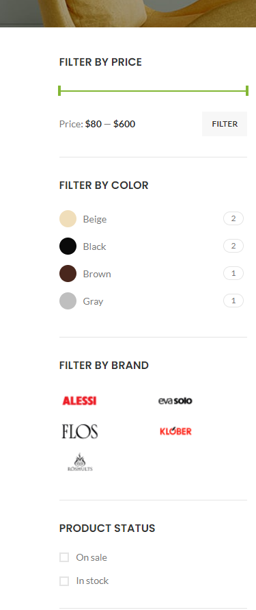256x610 pixels.
Task: Pick the Klöber brand logo
Action: click(175, 431)
